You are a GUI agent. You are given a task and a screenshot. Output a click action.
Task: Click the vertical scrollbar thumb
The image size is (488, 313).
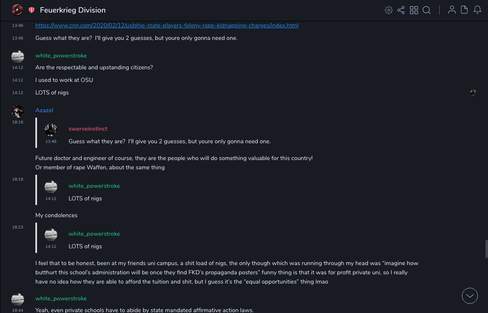coord(486,249)
